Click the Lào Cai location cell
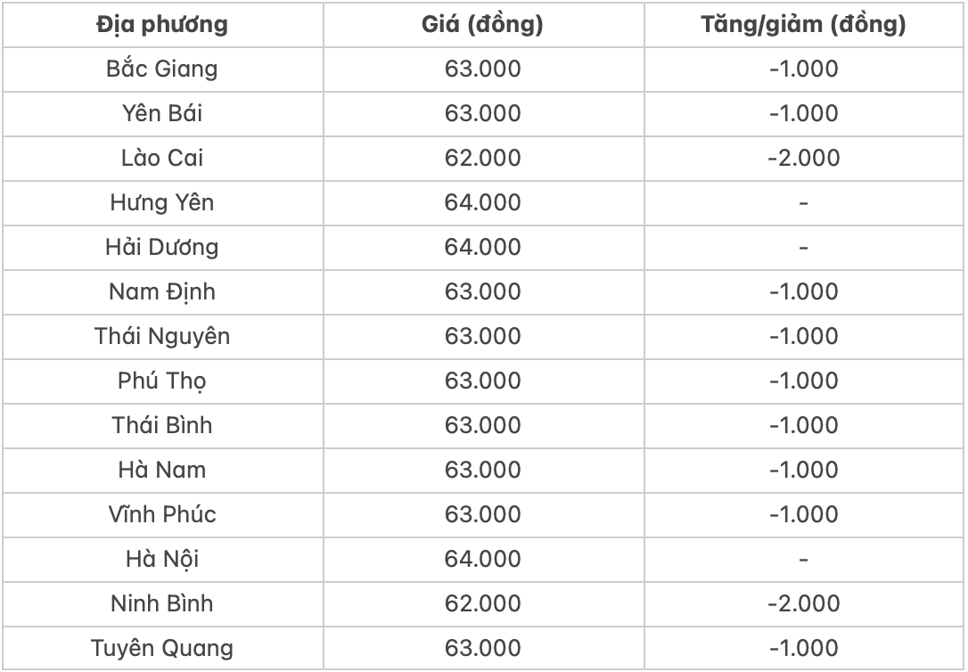968x672 pixels. (x=162, y=158)
